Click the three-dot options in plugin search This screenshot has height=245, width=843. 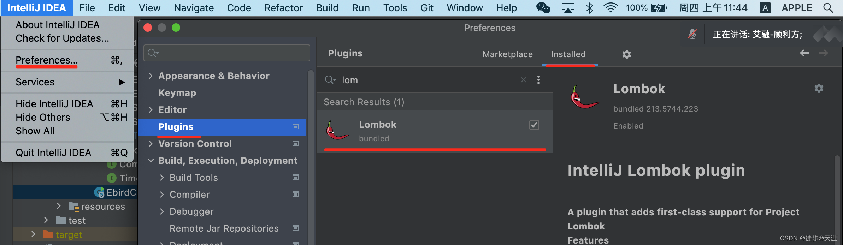(538, 80)
